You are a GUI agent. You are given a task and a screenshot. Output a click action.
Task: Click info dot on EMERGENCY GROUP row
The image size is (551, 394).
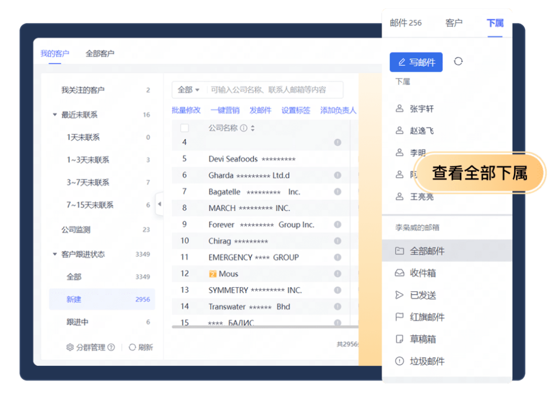(338, 257)
